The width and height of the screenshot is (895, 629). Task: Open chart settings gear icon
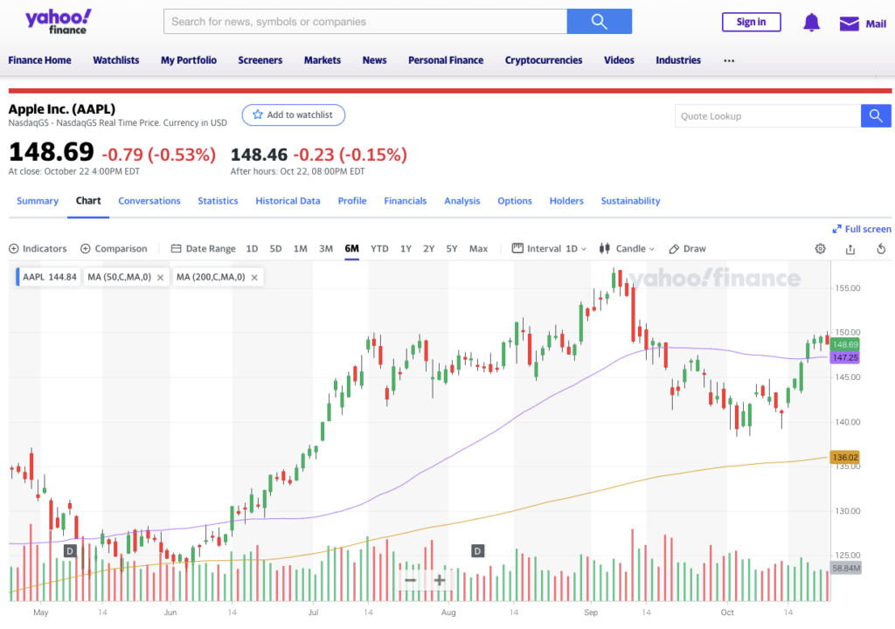click(x=820, y=249)
